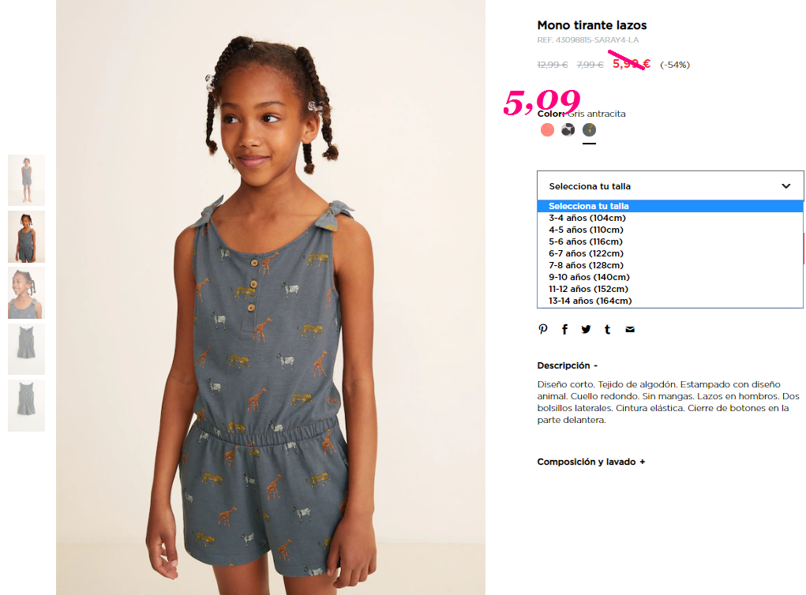806x595 pixels.
Task: Expand Composición y lavado section
Action: [x=591, y=462]
